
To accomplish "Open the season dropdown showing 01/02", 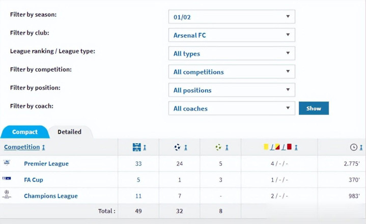I will tap(232, 17).
